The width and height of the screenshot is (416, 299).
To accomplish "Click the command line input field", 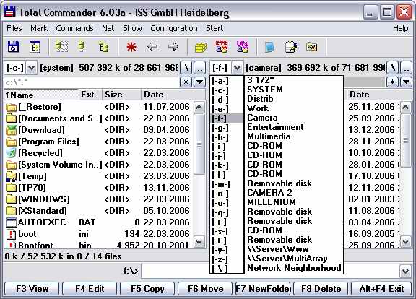I will [270, 271].
